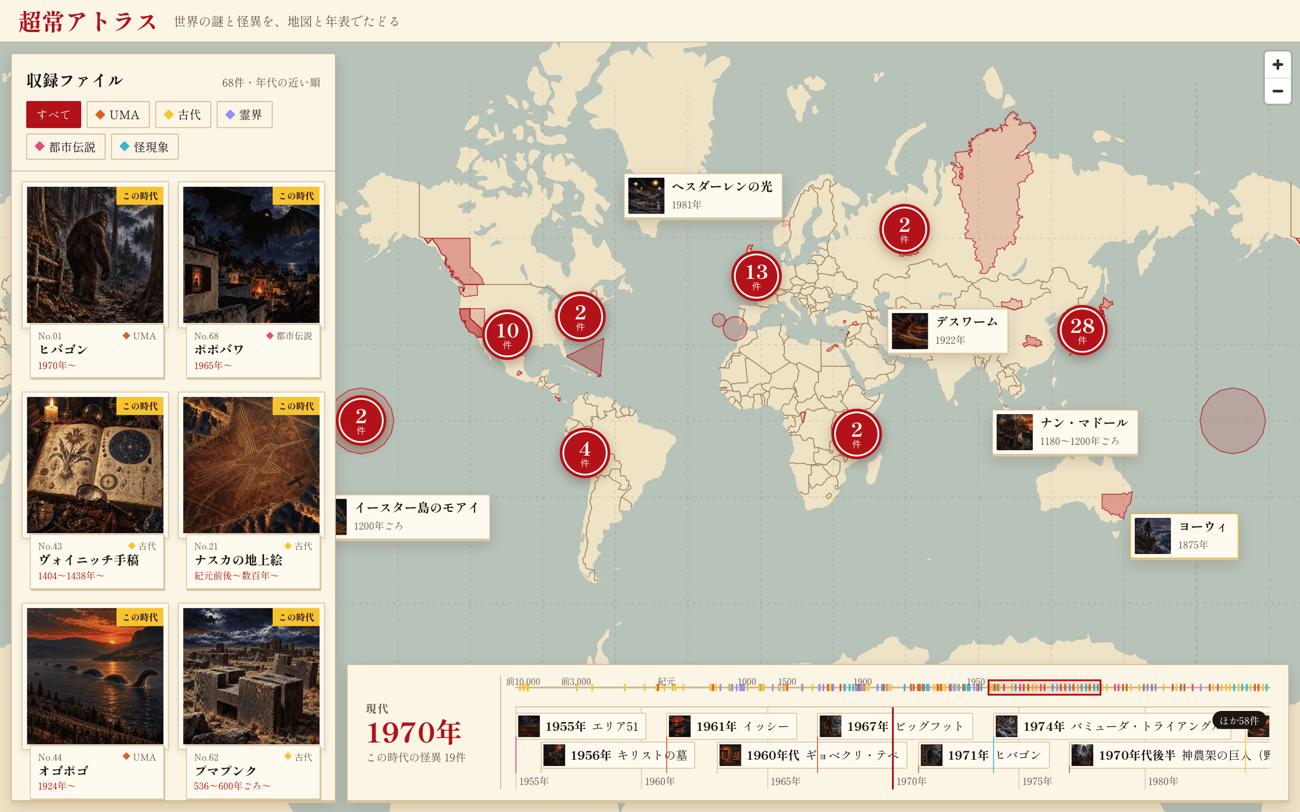Screen dimensions: 1300x812
Task: Open the ヴォイニッチ手稿 file card
Action: coord(95,491)
